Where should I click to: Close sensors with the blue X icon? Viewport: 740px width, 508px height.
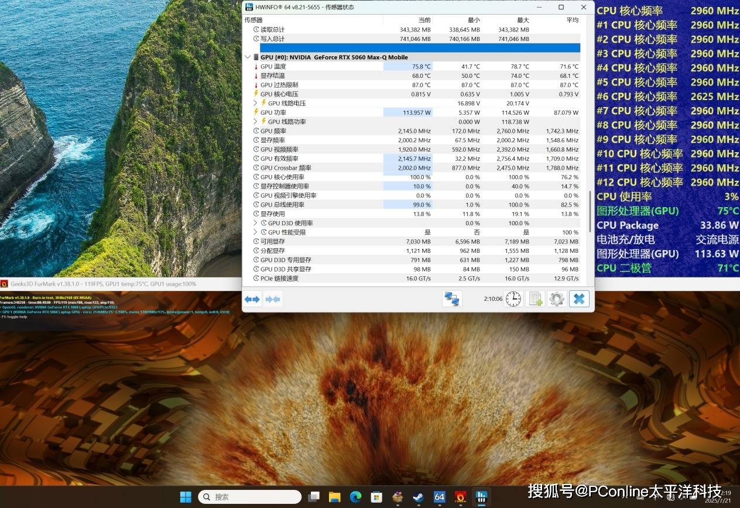click(578, 299)
